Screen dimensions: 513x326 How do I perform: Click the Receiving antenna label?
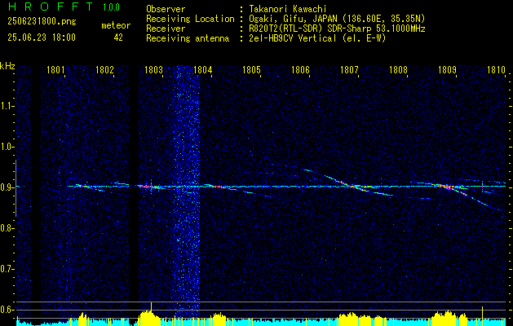tap(188, 38)
